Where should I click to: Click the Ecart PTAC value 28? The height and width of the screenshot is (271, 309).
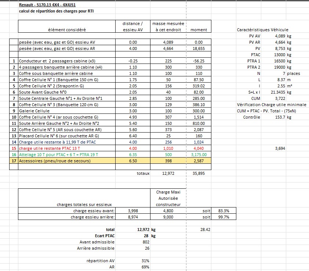tap(146, 236)
